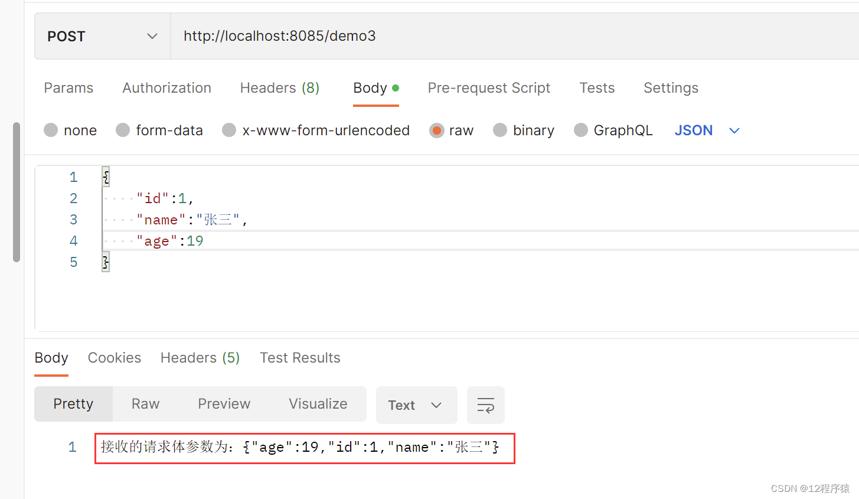
Task: Open the POST method dropdown
Action: pyautogui.click(x=103, y=37)
